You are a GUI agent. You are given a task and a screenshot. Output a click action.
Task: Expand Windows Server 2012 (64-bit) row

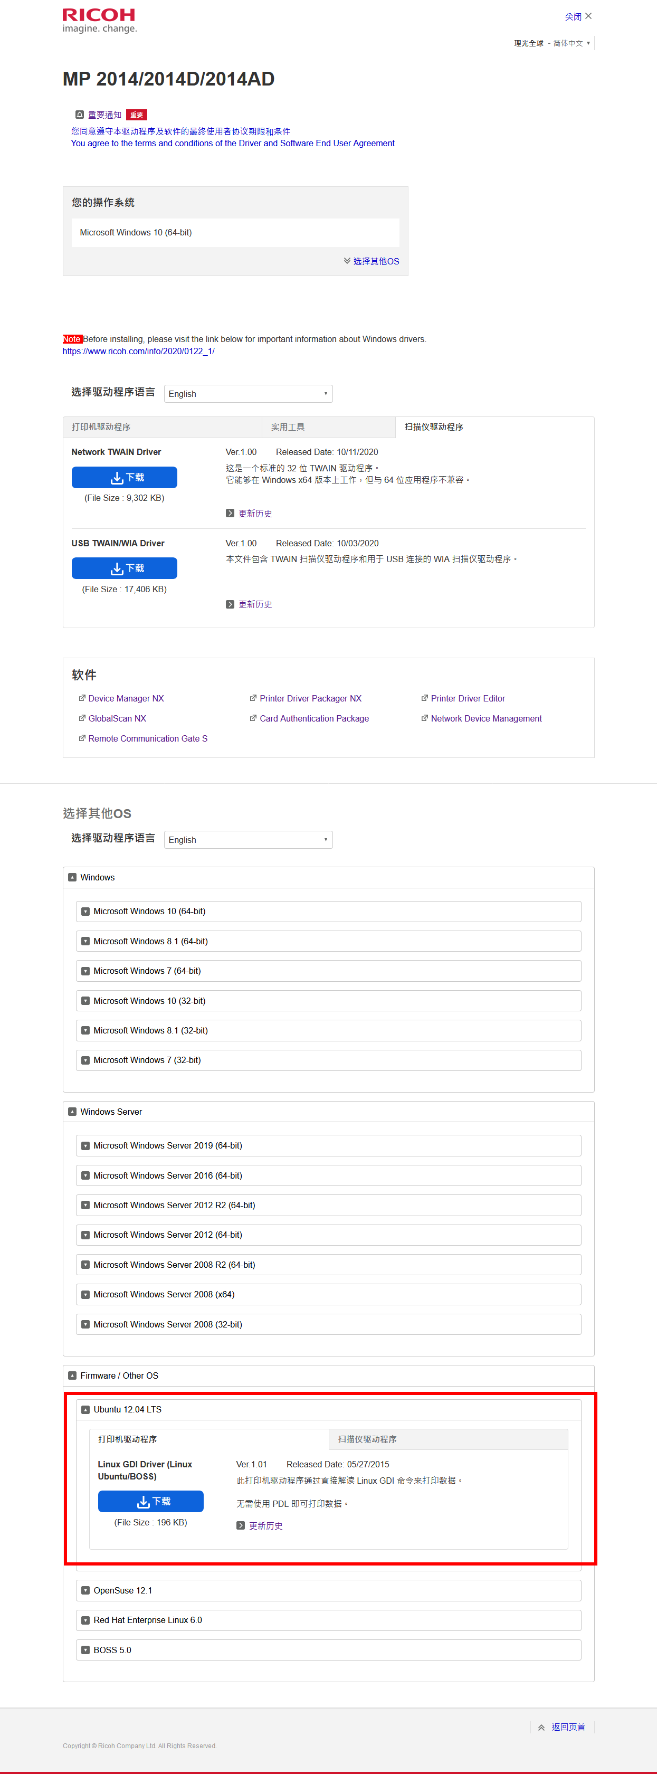coord(328,1235)
